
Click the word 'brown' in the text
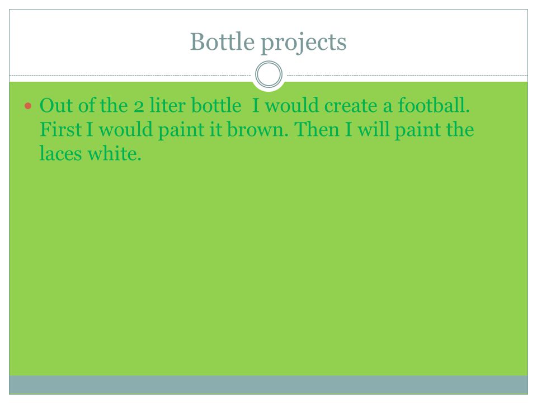257,129
